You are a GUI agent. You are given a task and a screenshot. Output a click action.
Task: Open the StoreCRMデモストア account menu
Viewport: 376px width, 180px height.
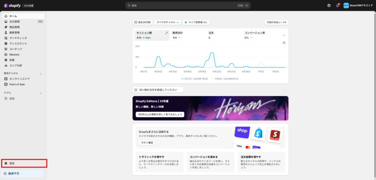click(358, 6)
